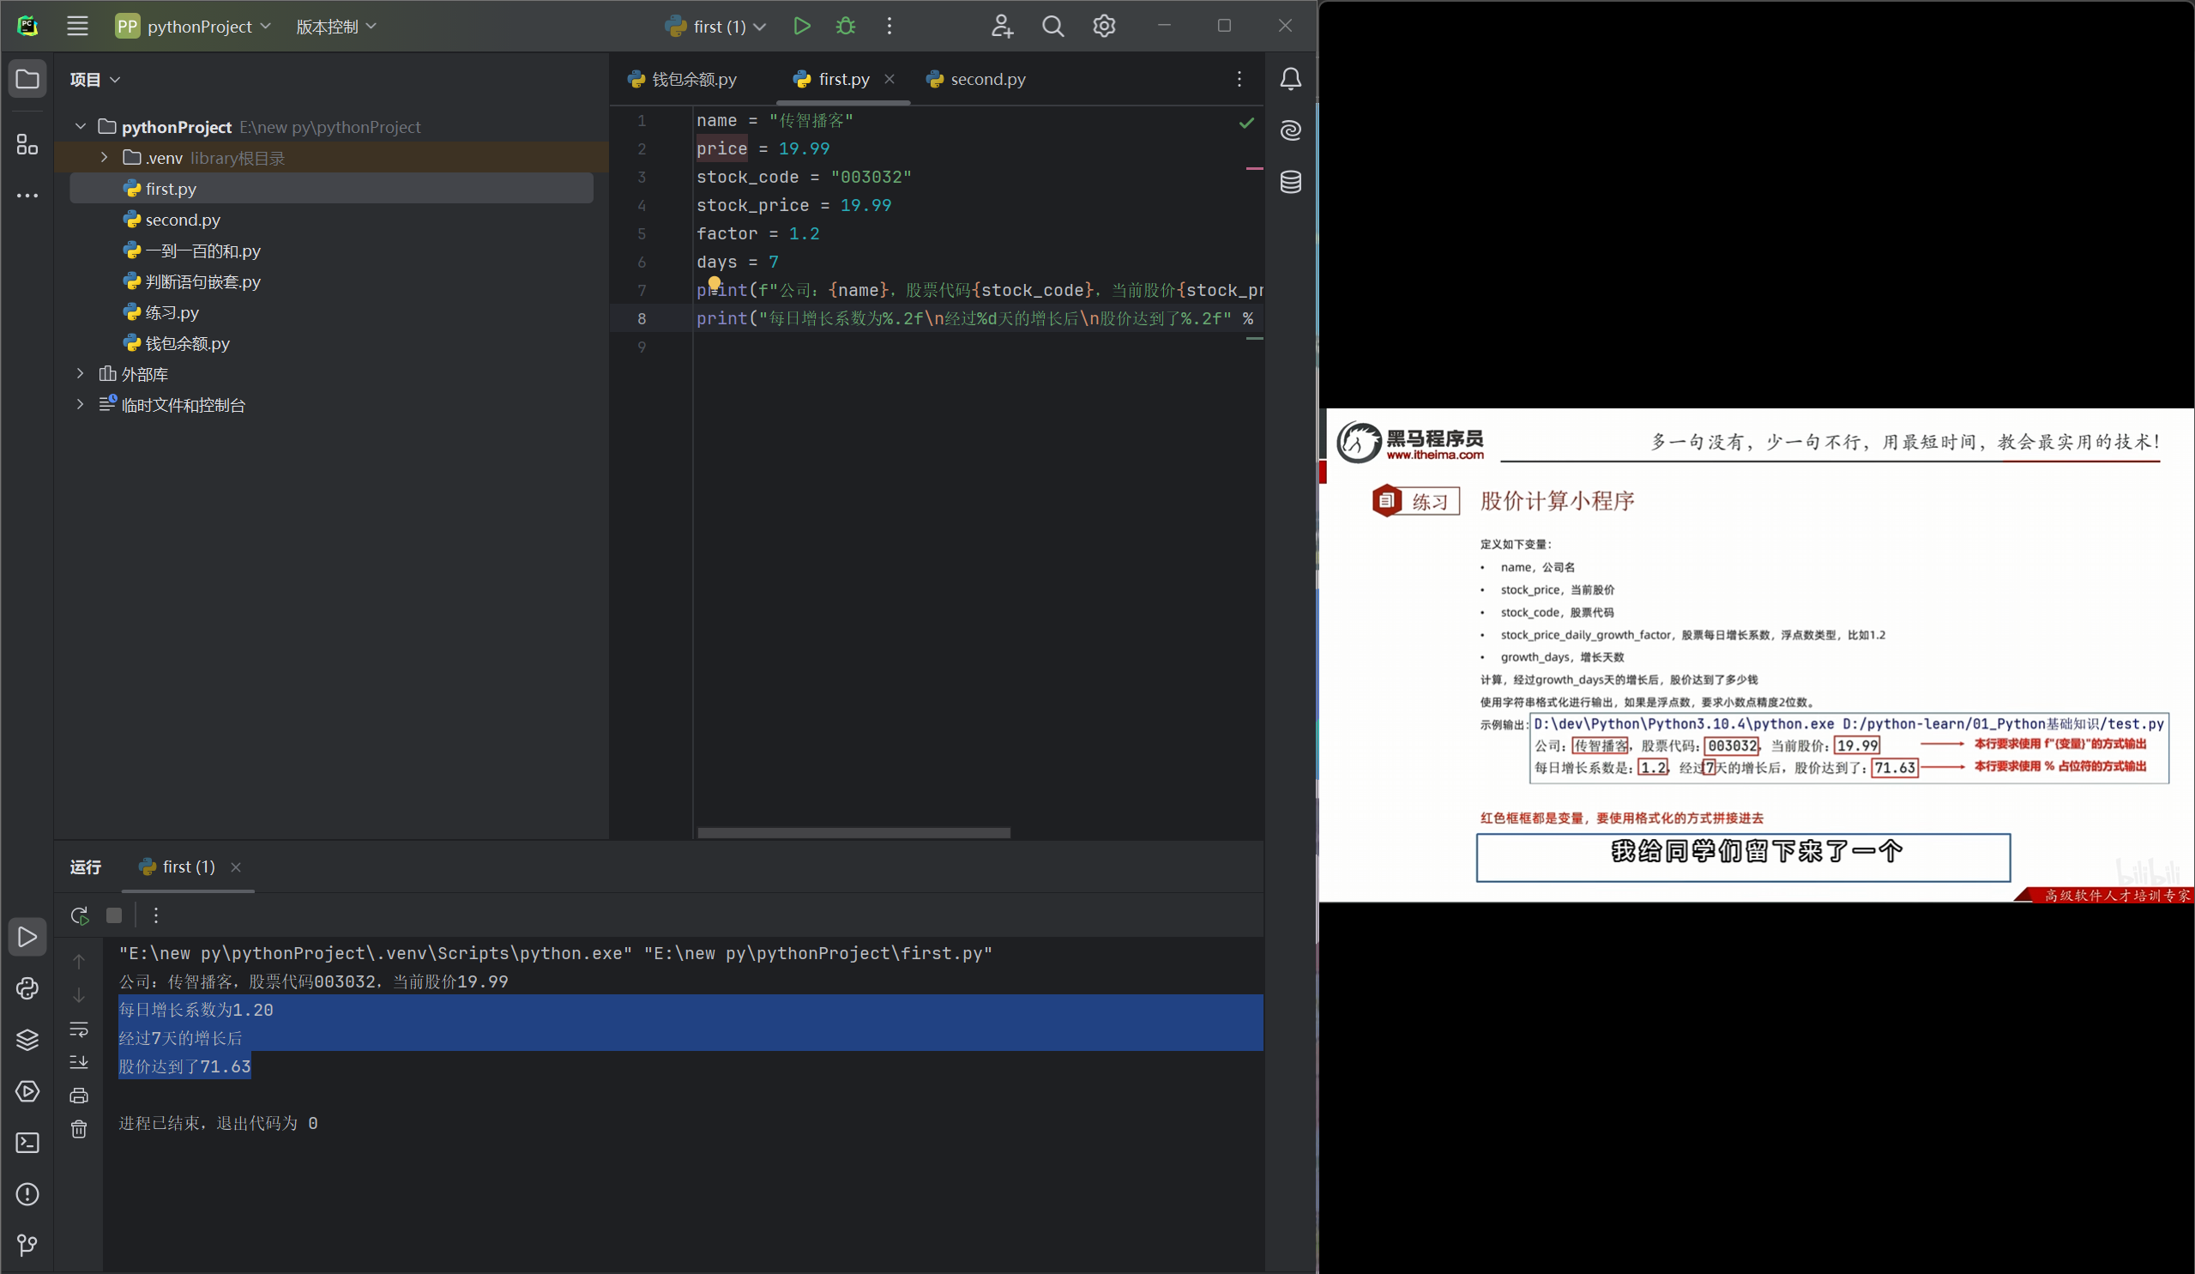Toggle the Project tool window folder icon
This screenshot has width=2195, height=1274.
coord(27,79)
